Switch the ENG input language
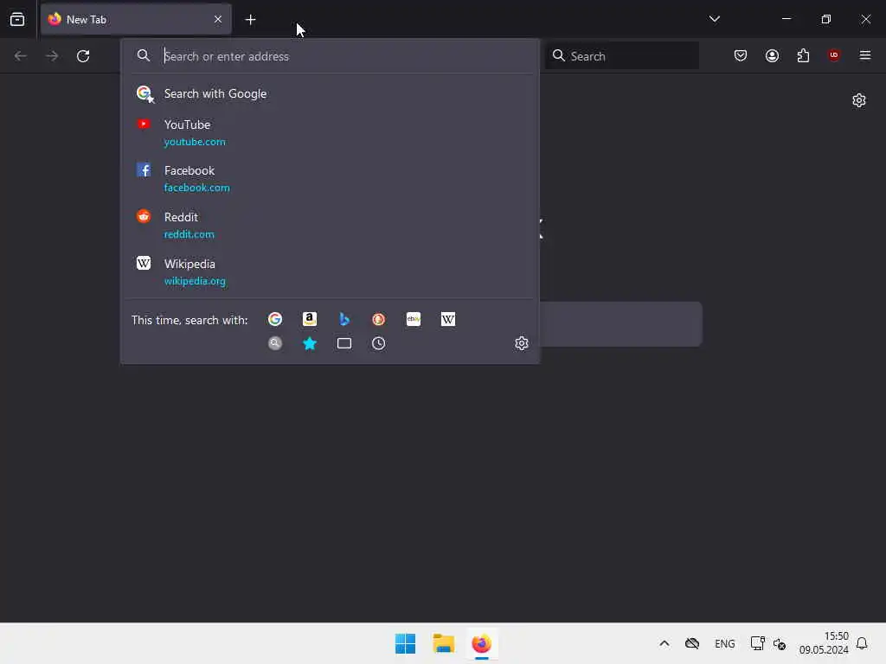The image size is (886, 664). (725, 643)
